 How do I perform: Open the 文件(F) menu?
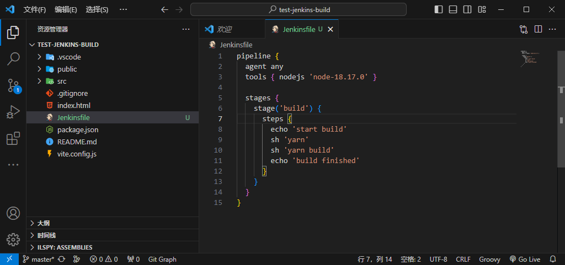(35, 10)
